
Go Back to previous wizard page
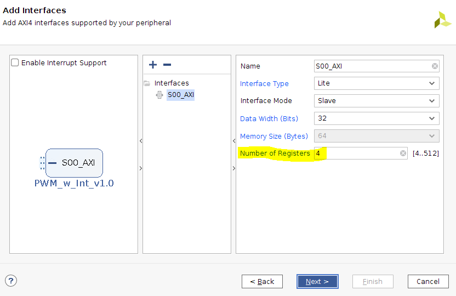pyautogui.click(x=262, y=281)
